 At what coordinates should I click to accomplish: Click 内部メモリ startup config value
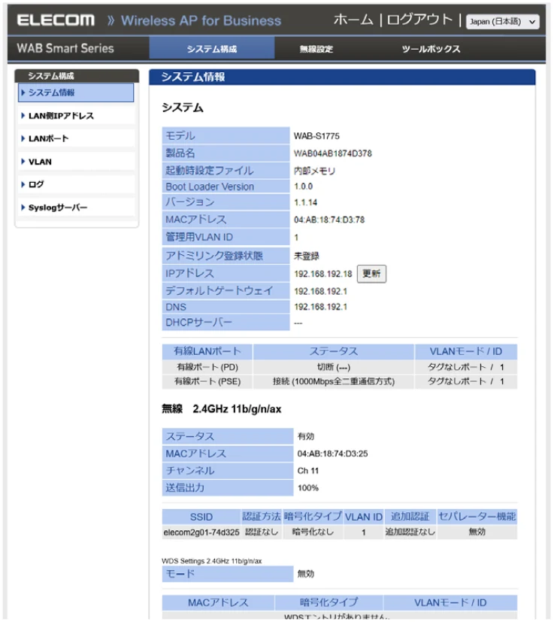[x=314, y=171]
